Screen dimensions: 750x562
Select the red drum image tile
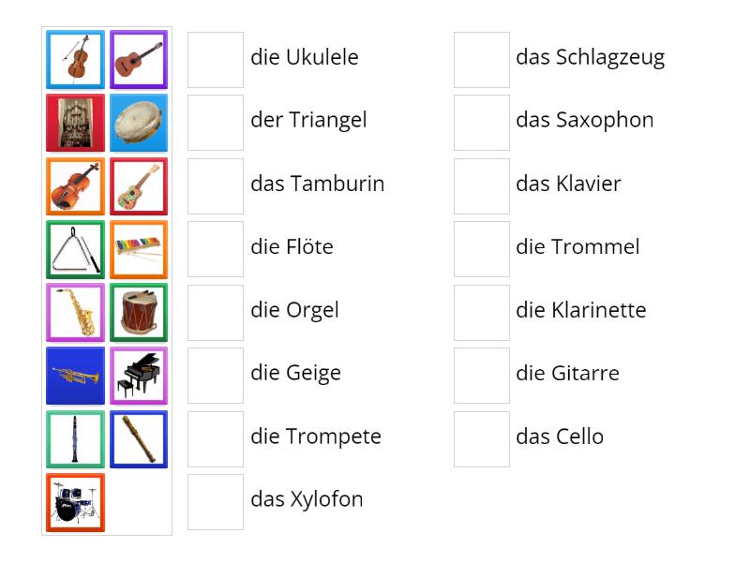click(x=138, y=312)
